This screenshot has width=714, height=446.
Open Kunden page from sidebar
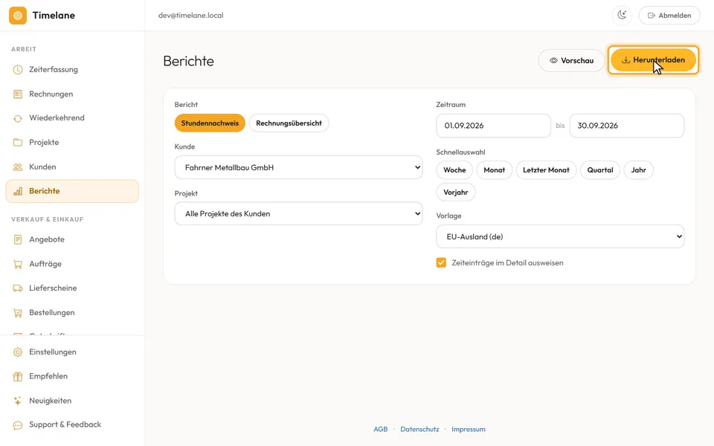pos(72,167)
